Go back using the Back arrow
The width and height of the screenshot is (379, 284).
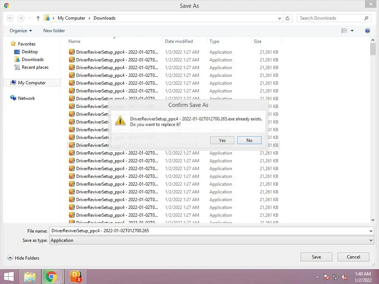10,18
